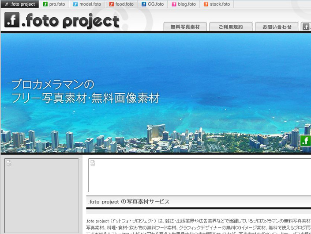311x234 pixels.
Task: Click the red food.foto tab icon
Action: [112, 4]
